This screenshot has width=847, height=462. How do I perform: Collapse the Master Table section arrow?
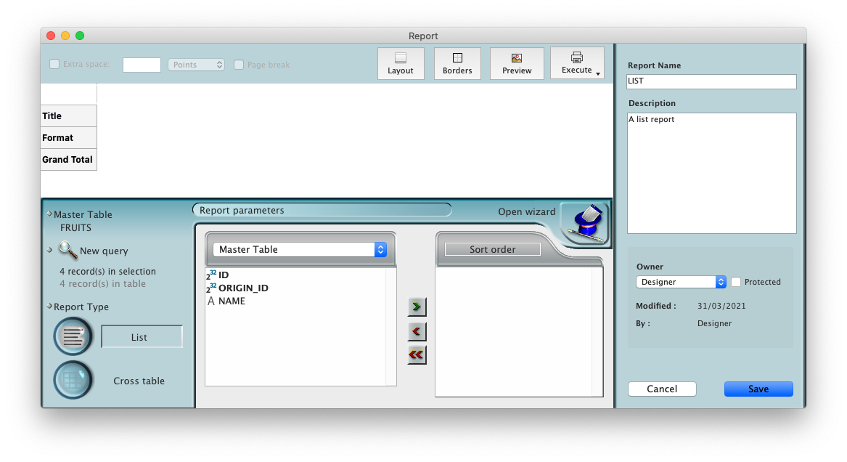(x=49, y=214)
